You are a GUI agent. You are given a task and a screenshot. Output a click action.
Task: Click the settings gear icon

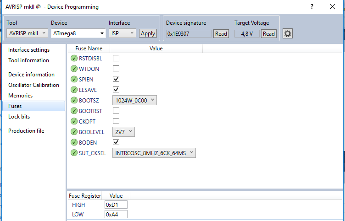click(x=288, y=33)
